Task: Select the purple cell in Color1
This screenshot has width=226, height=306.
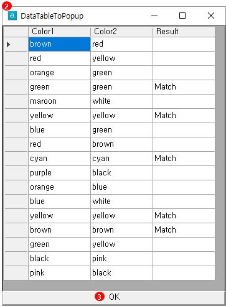Action: [59, 173]
